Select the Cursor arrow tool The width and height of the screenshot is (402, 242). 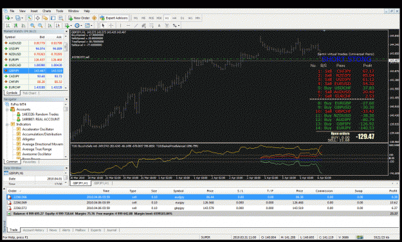coord(103,25)
